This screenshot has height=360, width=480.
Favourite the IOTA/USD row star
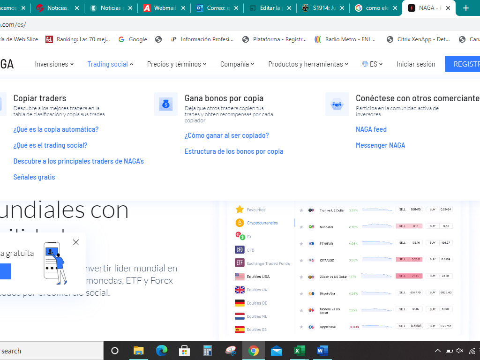pyautogui.click(x=301, y=260)
